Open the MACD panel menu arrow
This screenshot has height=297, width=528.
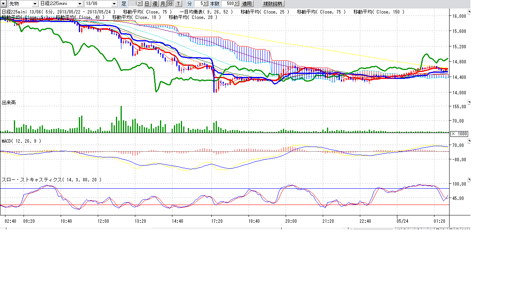pyautogui.click(x=470, y=141)
